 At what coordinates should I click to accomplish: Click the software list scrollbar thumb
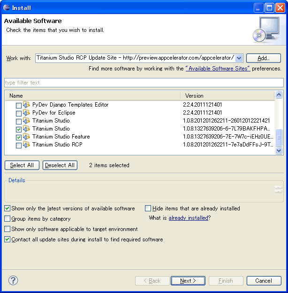point(279,137)
